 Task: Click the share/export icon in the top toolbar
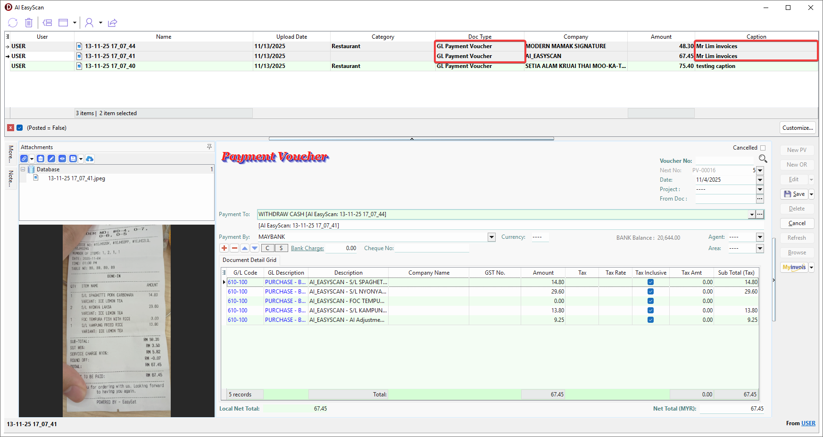coord(112,23)
